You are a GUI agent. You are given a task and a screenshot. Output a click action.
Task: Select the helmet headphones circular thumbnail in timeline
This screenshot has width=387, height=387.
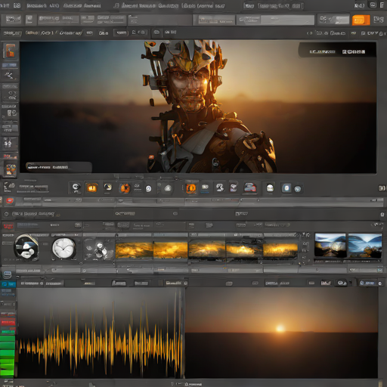26,247
